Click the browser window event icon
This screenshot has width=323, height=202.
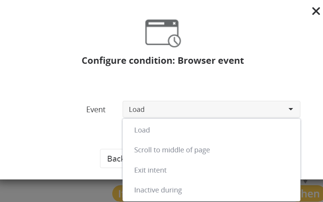click(x=161, y=32)
